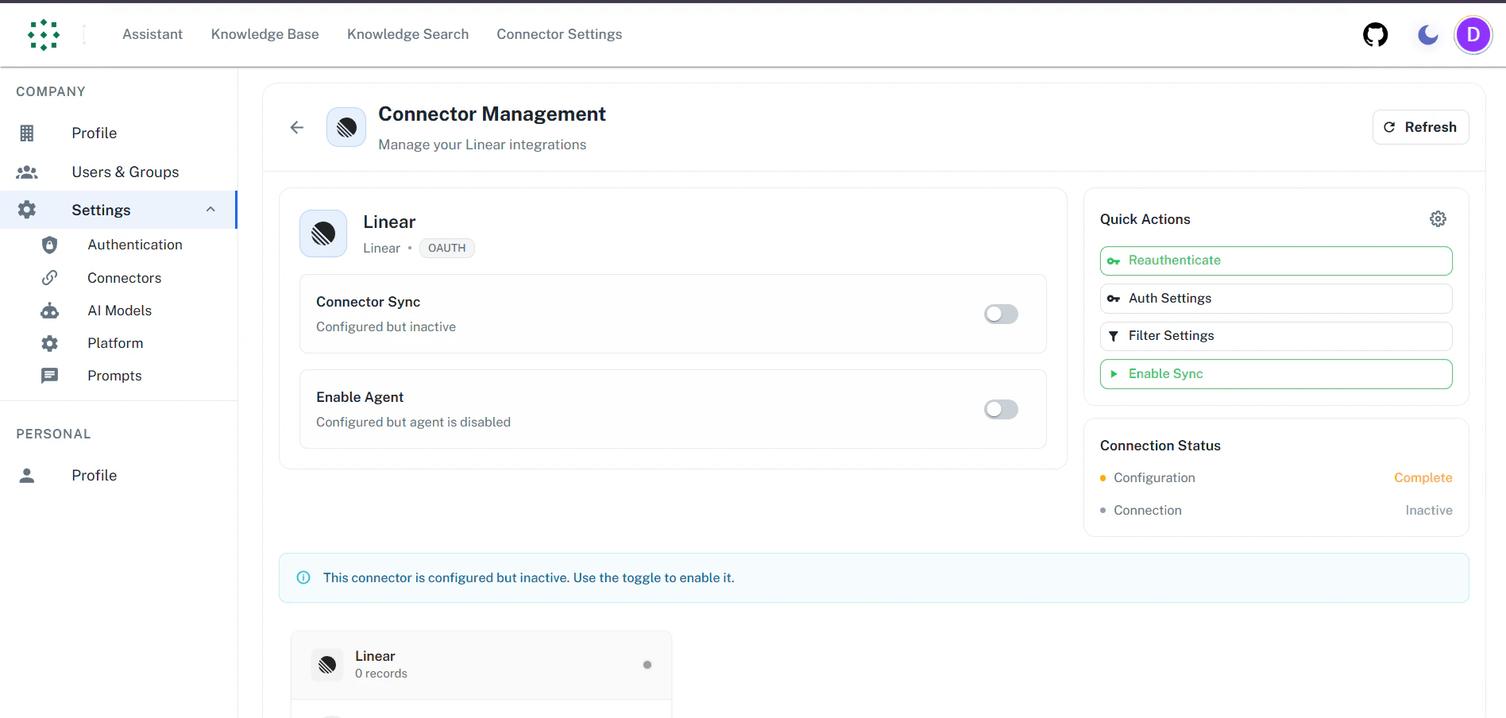The width and height of the screenshot is (1506, 718).
Task: Click the Users & Groups people icon
Action: [26, 172]
